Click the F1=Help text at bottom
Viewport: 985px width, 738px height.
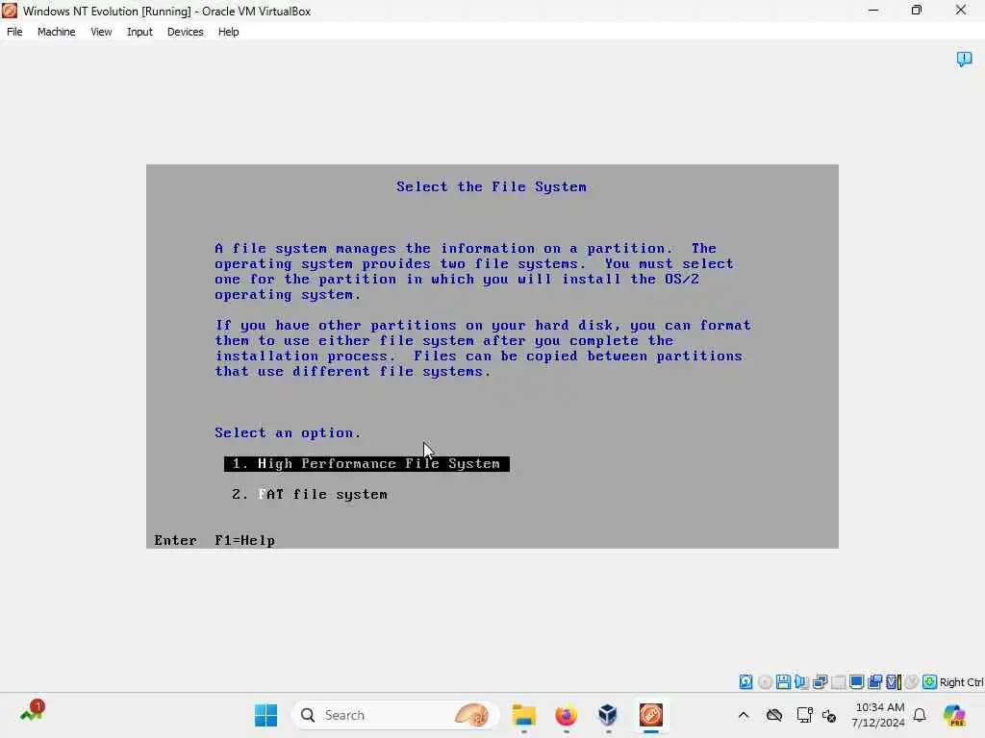coord(245,540)
